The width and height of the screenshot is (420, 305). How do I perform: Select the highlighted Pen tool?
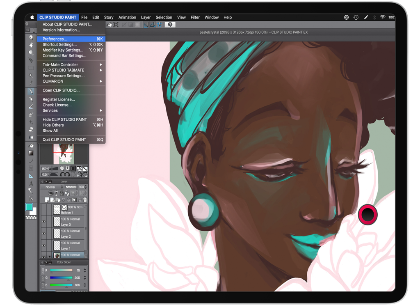(31, 91)
